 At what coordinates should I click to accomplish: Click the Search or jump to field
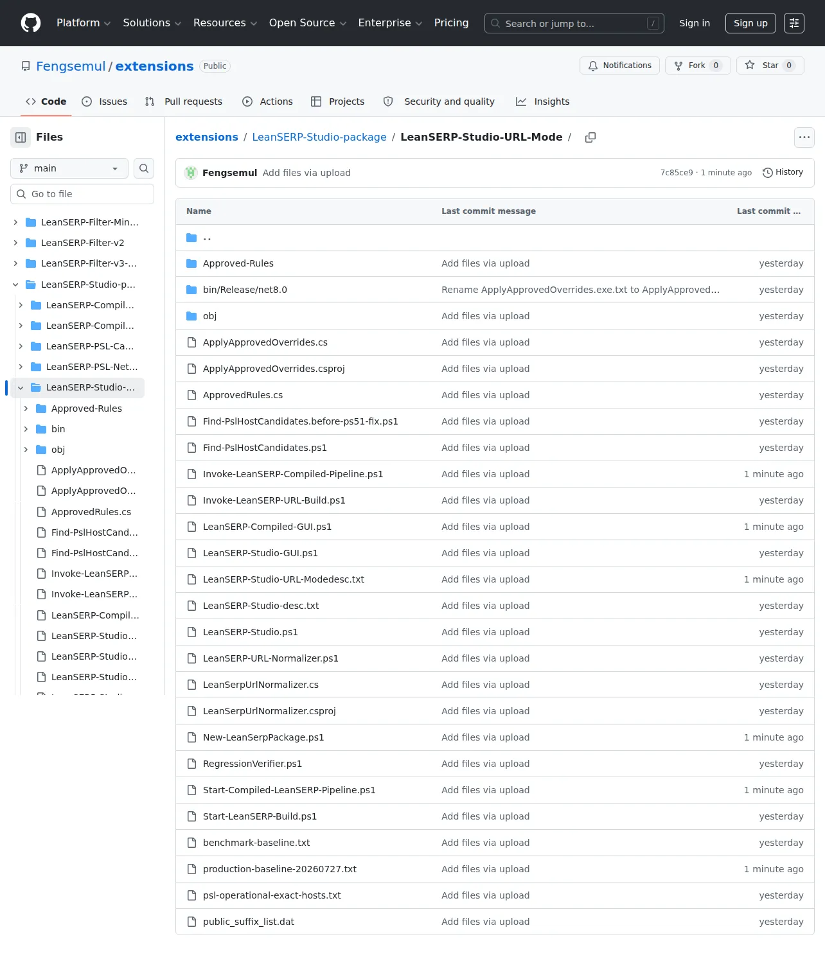574,23
